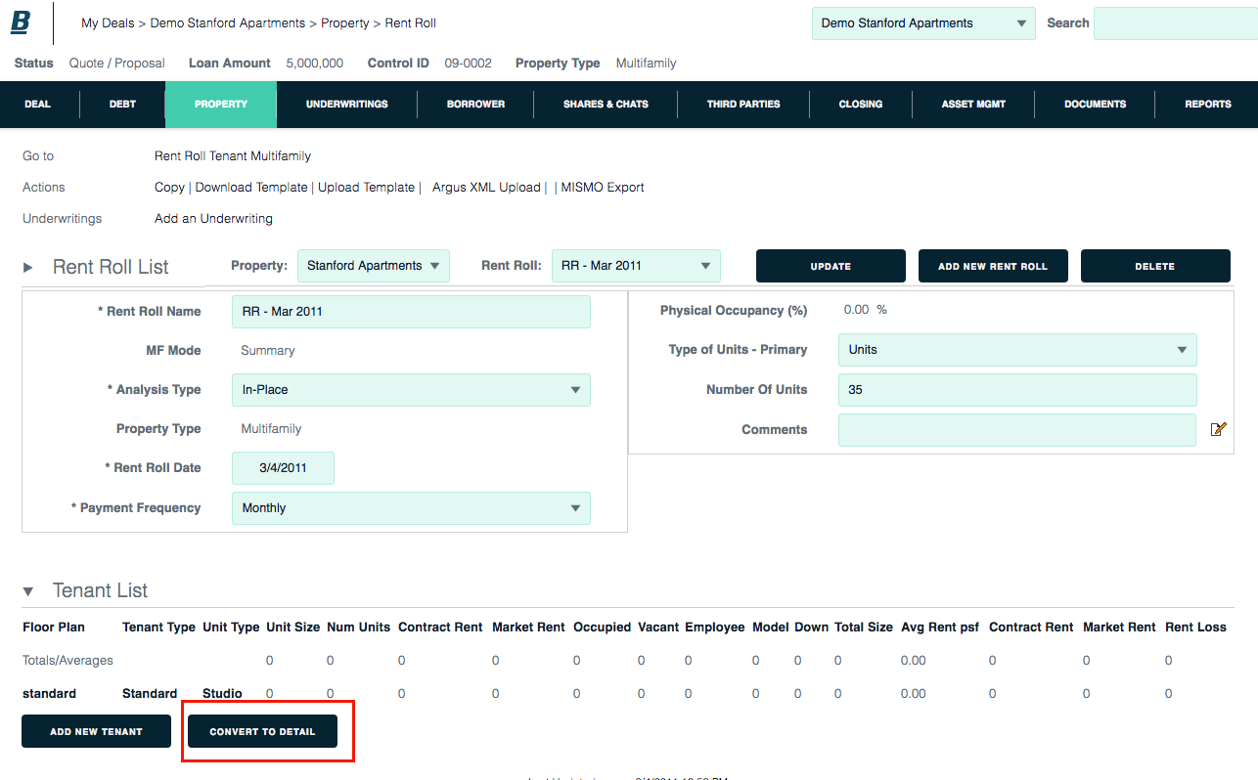Collapse the Tenant List section
This screenshot has width=1258, height=780.
[x=28, y=590]
